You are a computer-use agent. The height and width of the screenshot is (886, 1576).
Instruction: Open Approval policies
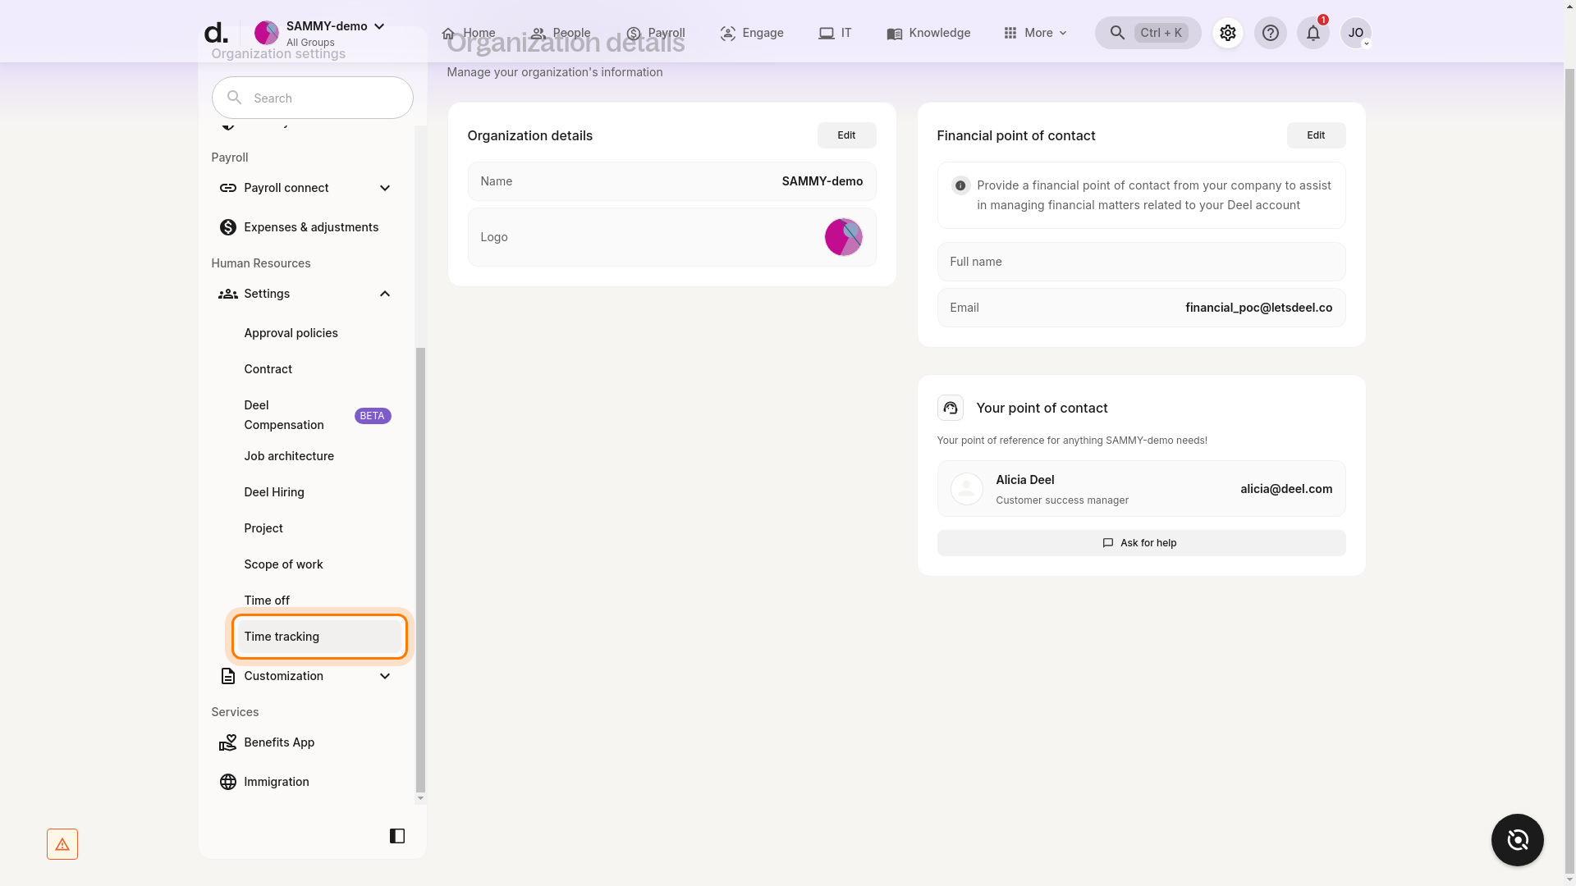tap(291, 333)
